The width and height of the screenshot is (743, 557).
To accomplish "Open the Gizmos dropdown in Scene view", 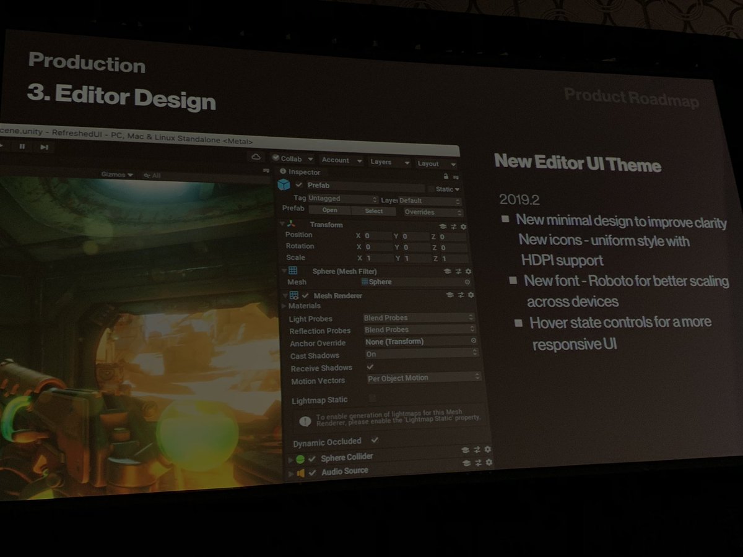I will tap(117, 175).
